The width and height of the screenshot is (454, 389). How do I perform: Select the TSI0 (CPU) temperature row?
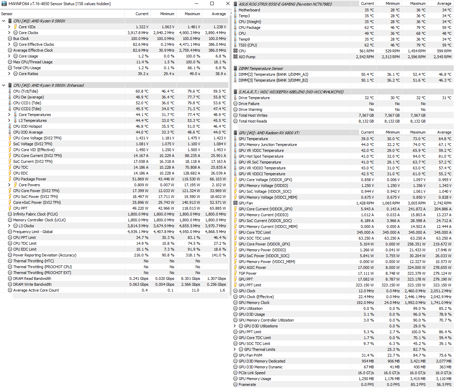point(343,45)
